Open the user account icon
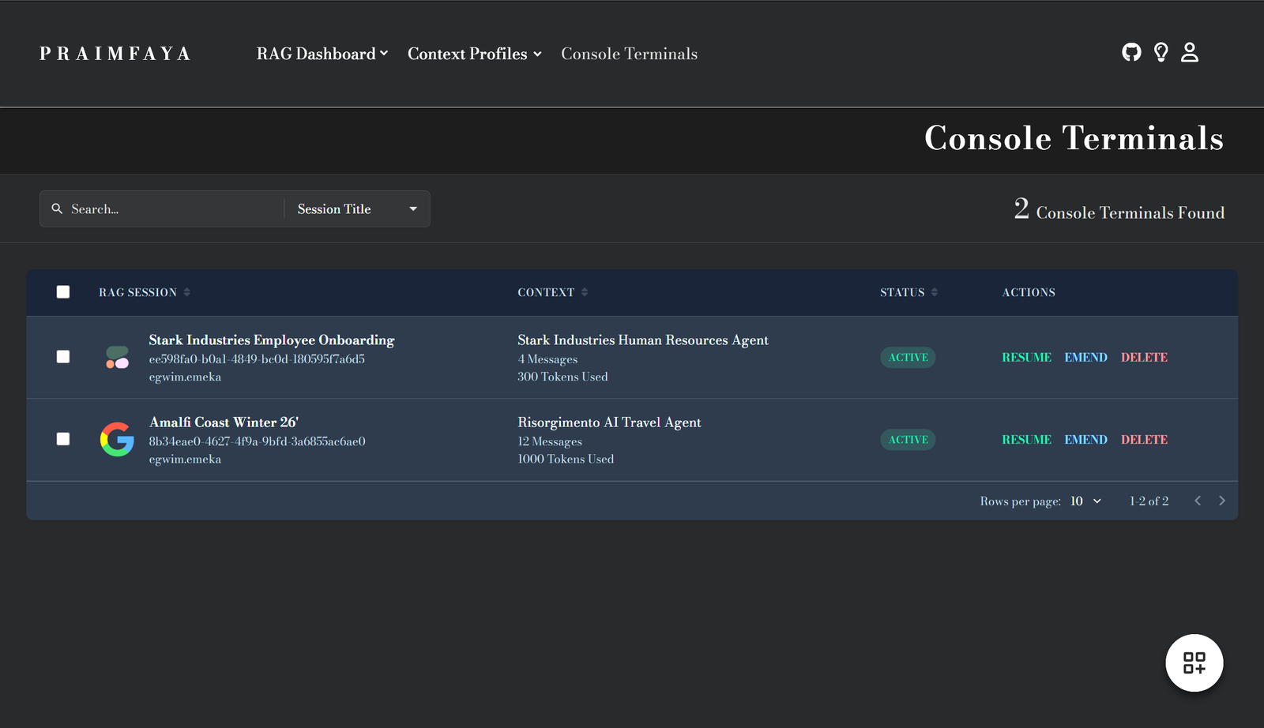The image size is (1264, 728). (x=1190, y=52)
